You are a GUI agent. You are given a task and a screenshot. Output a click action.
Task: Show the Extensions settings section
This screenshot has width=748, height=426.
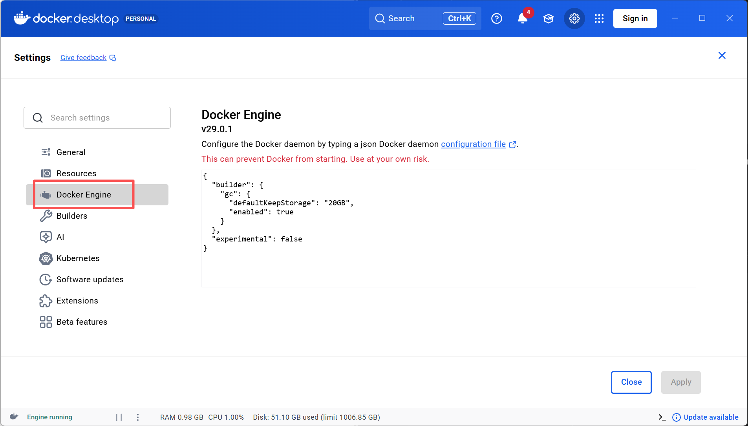97,300
